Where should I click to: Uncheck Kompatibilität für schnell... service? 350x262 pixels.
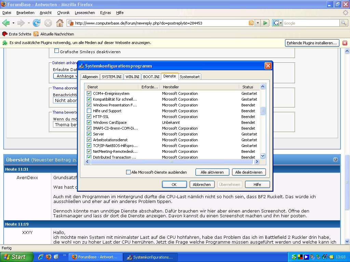tap(89, 99)
